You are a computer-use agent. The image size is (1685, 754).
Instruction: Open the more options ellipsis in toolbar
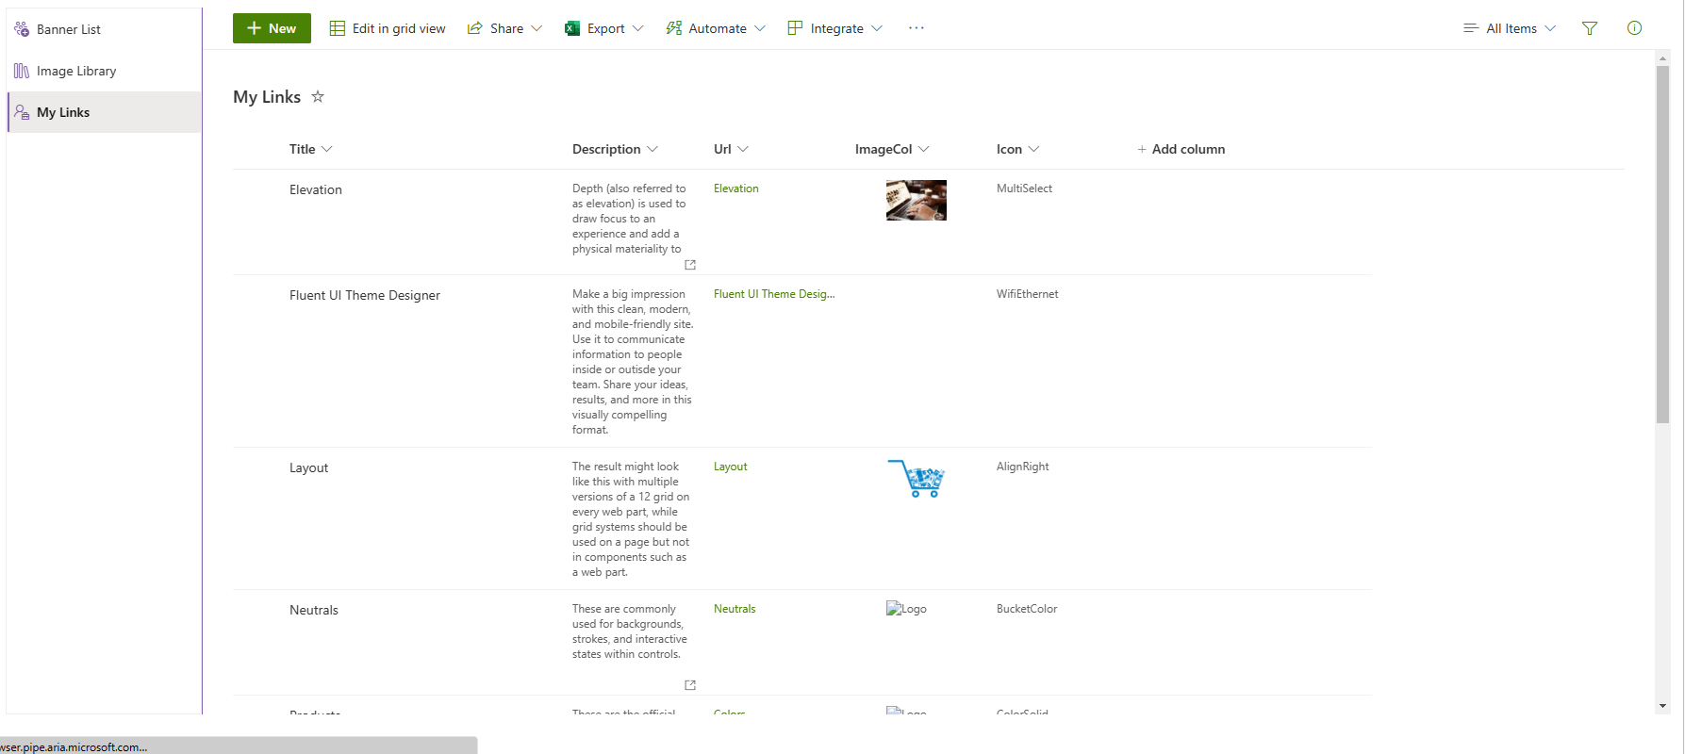pyautogui.click(x=917, y=28)
